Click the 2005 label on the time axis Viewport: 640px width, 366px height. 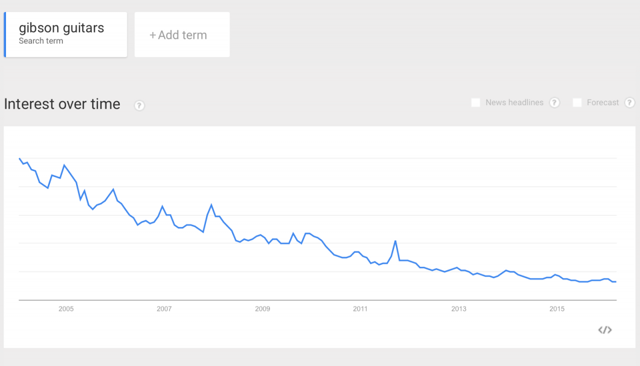pos(66,309)
